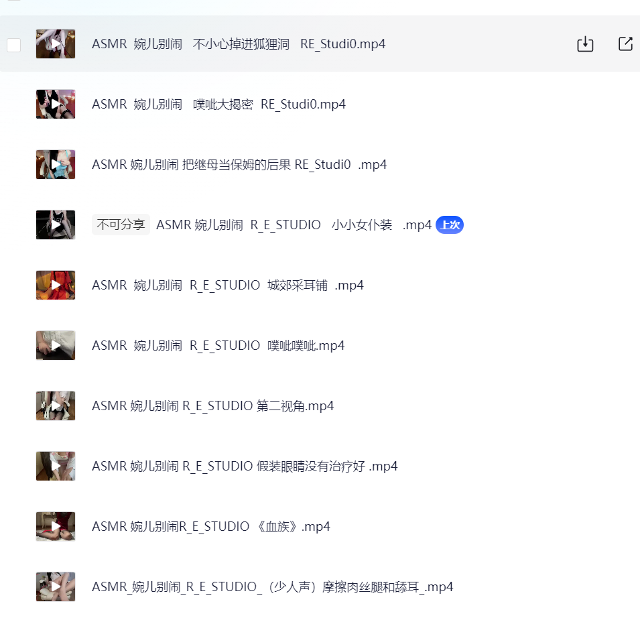Image resolution: width=640 pixels, height=624 pixels.
Task: Open file name 噗呲大揭密 RE_Studi0.mp4
Action: coord(218,105)
